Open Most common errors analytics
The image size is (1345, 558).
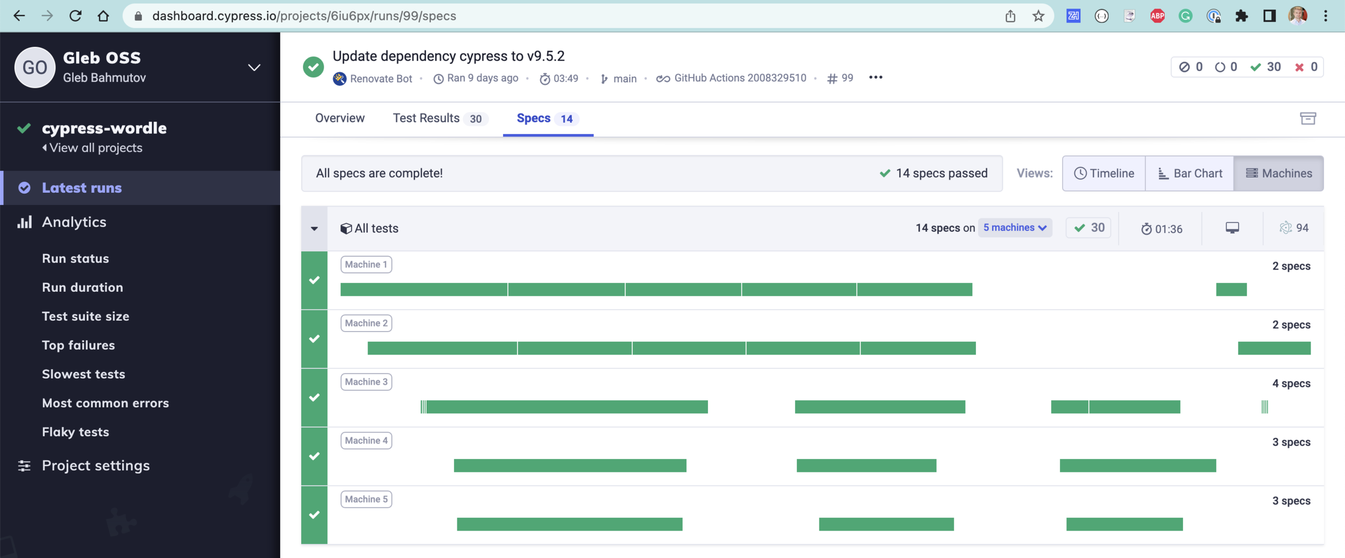click(x=105, y=403)
